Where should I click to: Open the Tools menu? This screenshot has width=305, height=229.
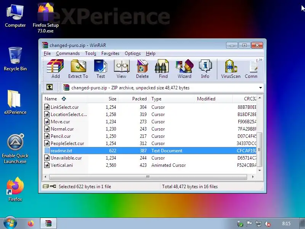pos(90,53)
